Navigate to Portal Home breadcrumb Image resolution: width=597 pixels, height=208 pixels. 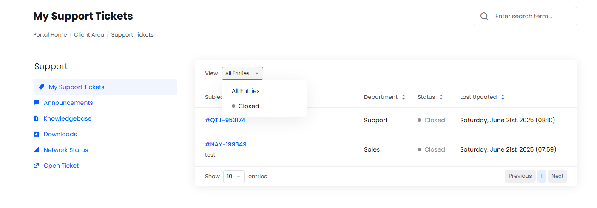click(50, 35)
